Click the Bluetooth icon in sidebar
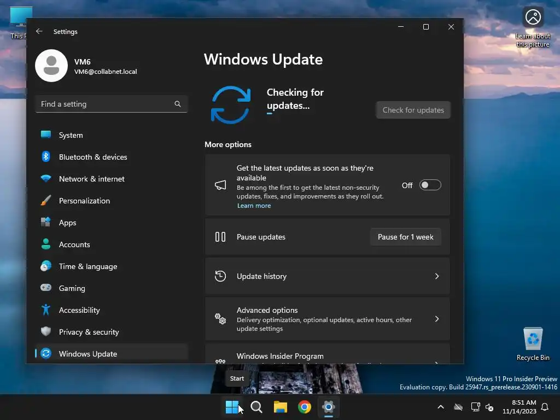 point(46,156)
